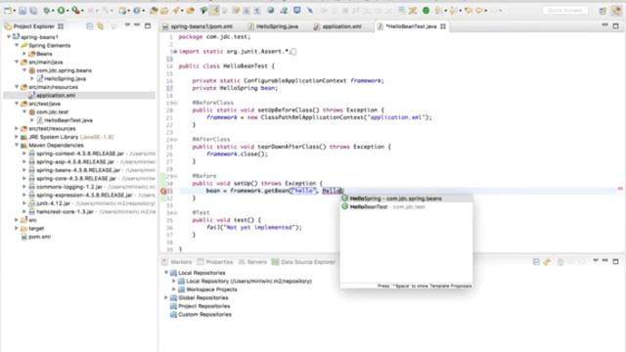The width and height of the screenshot is (626, 352).
Task: Select application.xml in Project Explorer
Action: point(56,96)
